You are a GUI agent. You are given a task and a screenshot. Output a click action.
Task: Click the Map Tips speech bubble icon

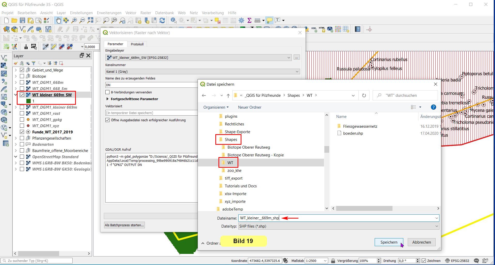coord(269,20)
